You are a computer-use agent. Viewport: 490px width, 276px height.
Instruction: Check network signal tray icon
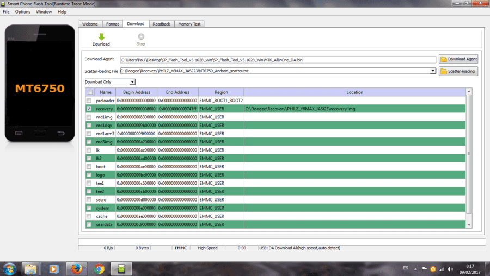click(x=442, y=269)
